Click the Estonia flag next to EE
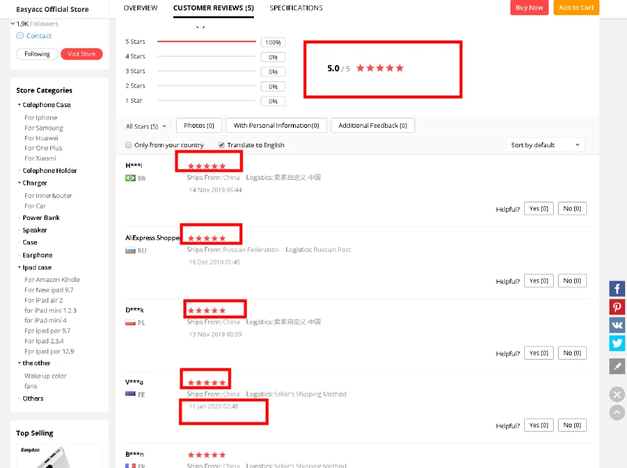 click(x=130, y=395)
